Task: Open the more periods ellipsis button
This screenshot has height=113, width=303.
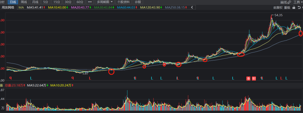Action: point(90,2)
